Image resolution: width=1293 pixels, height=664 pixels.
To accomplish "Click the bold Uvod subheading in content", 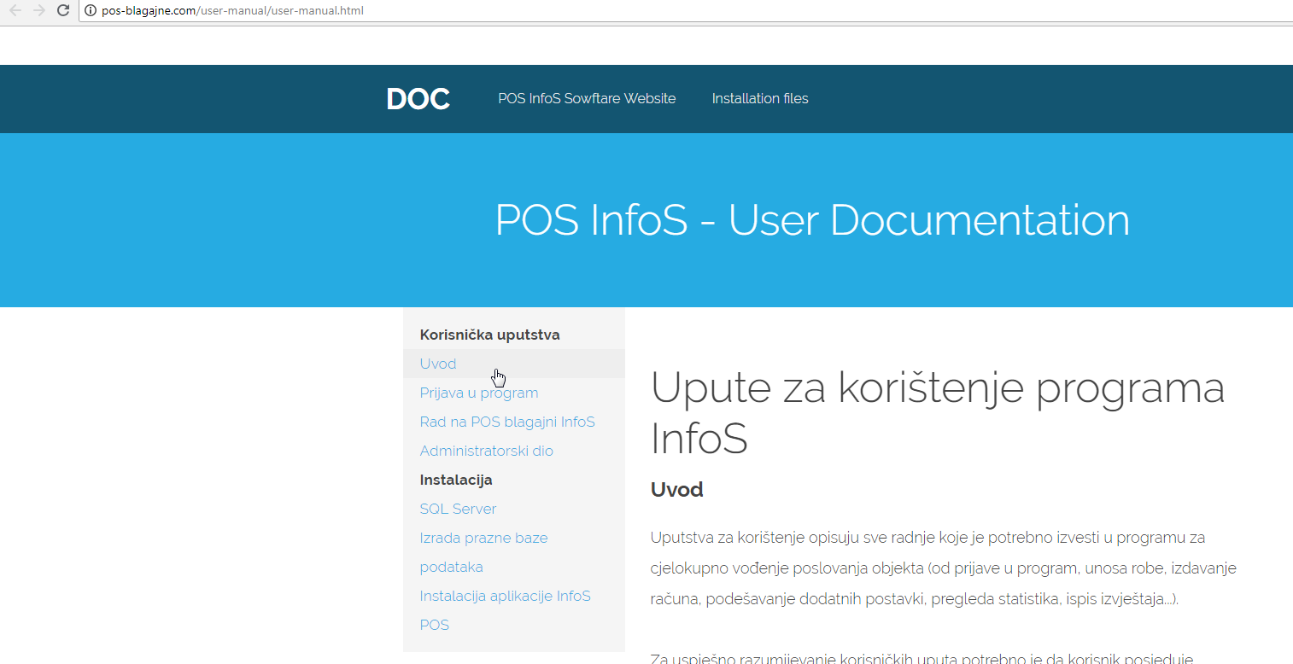I will click(x=676, y=490).
